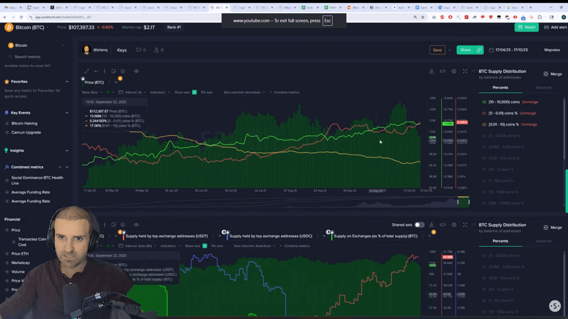Viewport: 568px width, 319px height.
Task: Collapse the Key Events section
Action: pyautogui.click(x=67, y=113)
